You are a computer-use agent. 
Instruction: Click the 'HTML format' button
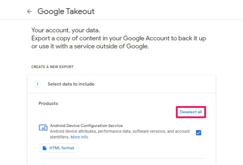(59, 148)
